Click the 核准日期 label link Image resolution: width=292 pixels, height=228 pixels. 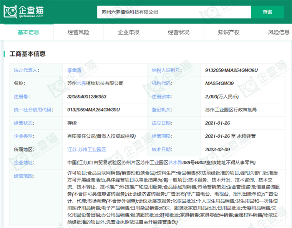pyautogui.click(x=161, y=150)
